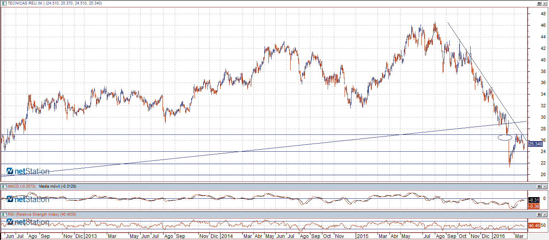
Task: Close the MACD indicator panel
Action: (x=545, y=186)
